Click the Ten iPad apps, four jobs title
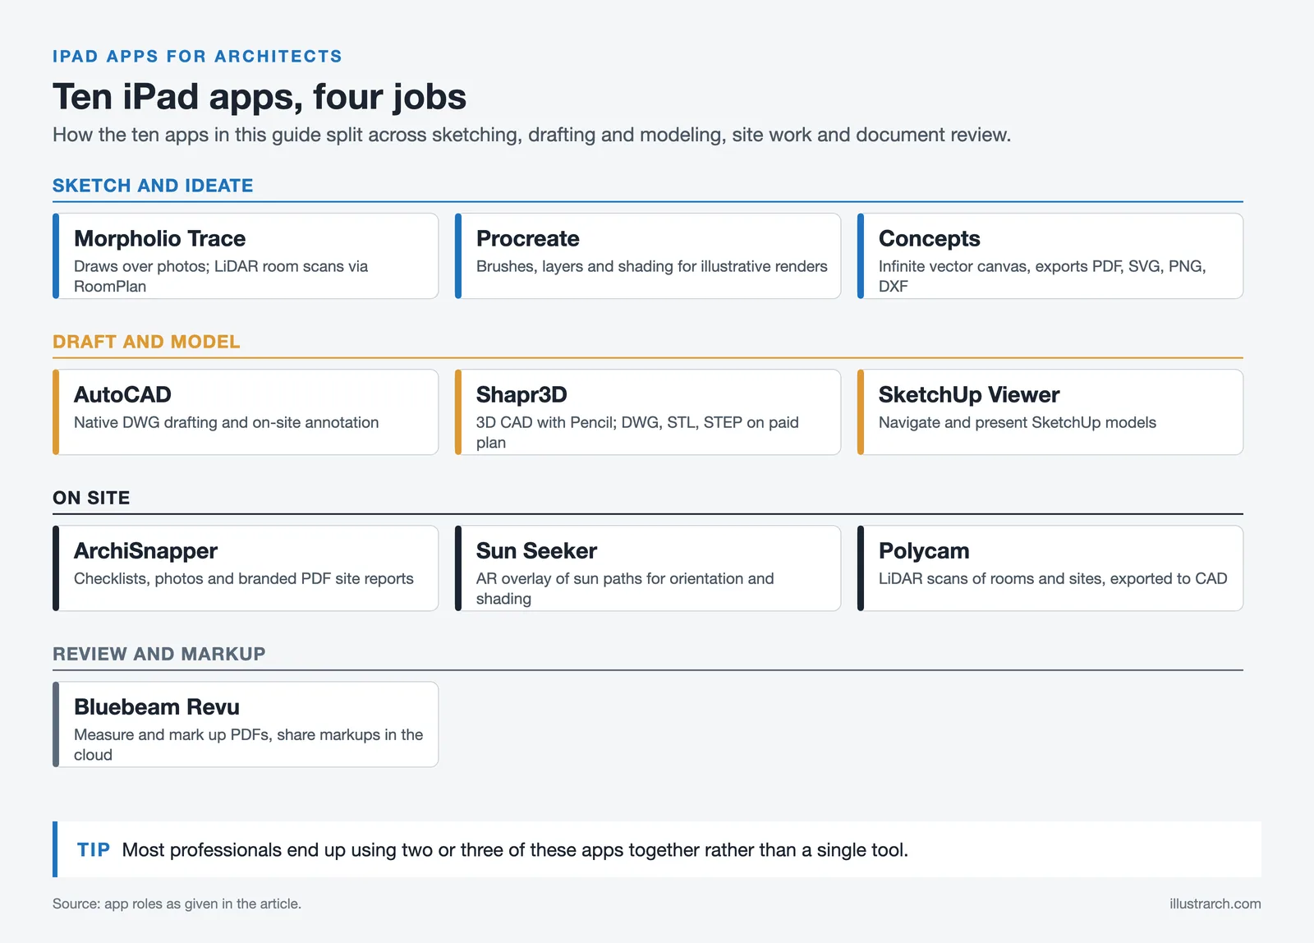This screenshot has width=1314, height=943. (x=260, y=97)
